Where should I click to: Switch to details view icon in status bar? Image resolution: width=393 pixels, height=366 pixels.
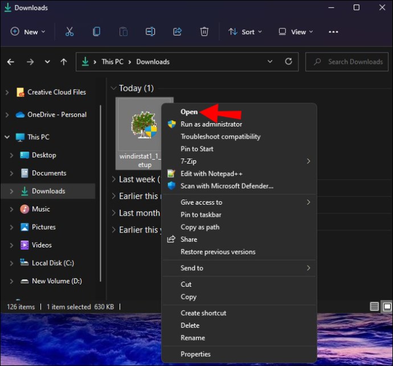(x=374, y=307)
